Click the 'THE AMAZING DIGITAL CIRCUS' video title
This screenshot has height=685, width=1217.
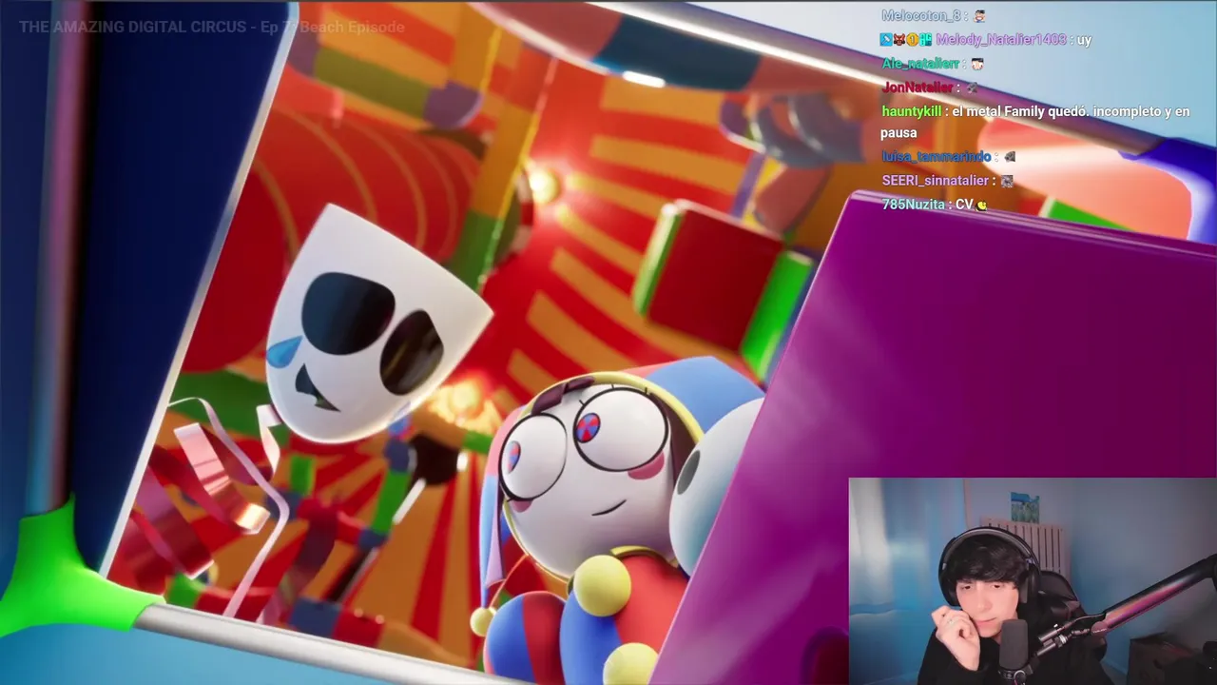pos(211,27)
